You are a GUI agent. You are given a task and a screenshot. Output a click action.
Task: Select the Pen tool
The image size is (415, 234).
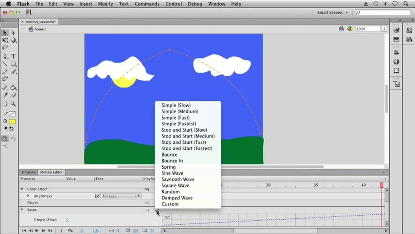[5, 56]
